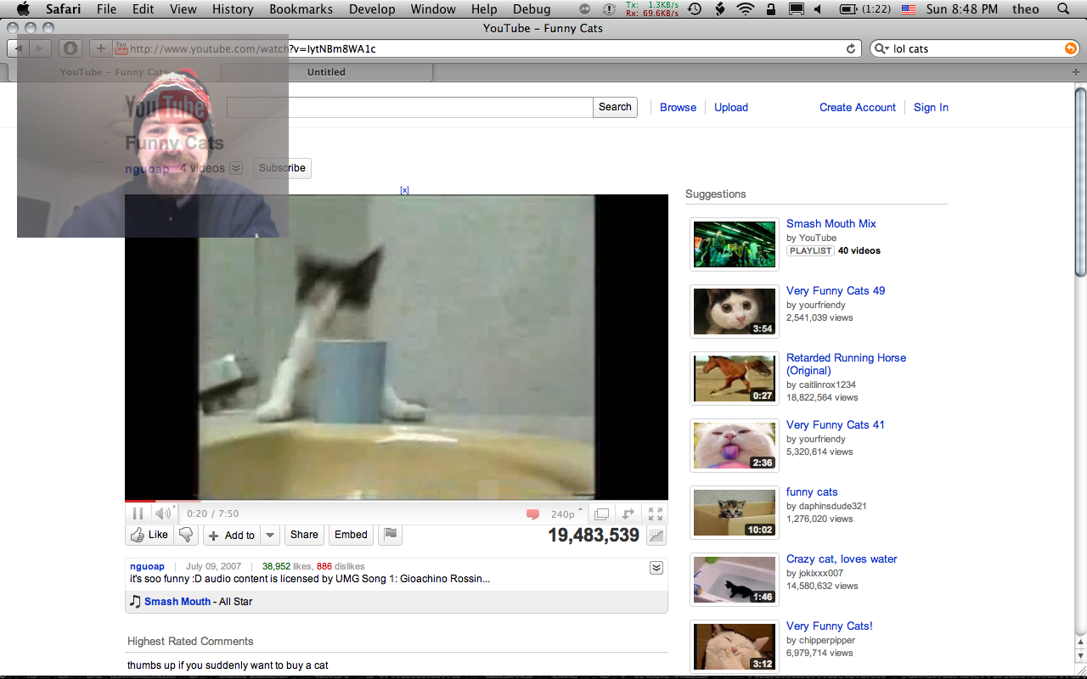Switch to the Untitled tab
This screenshot has width=1087, height=679.
(x=326, y=72)
